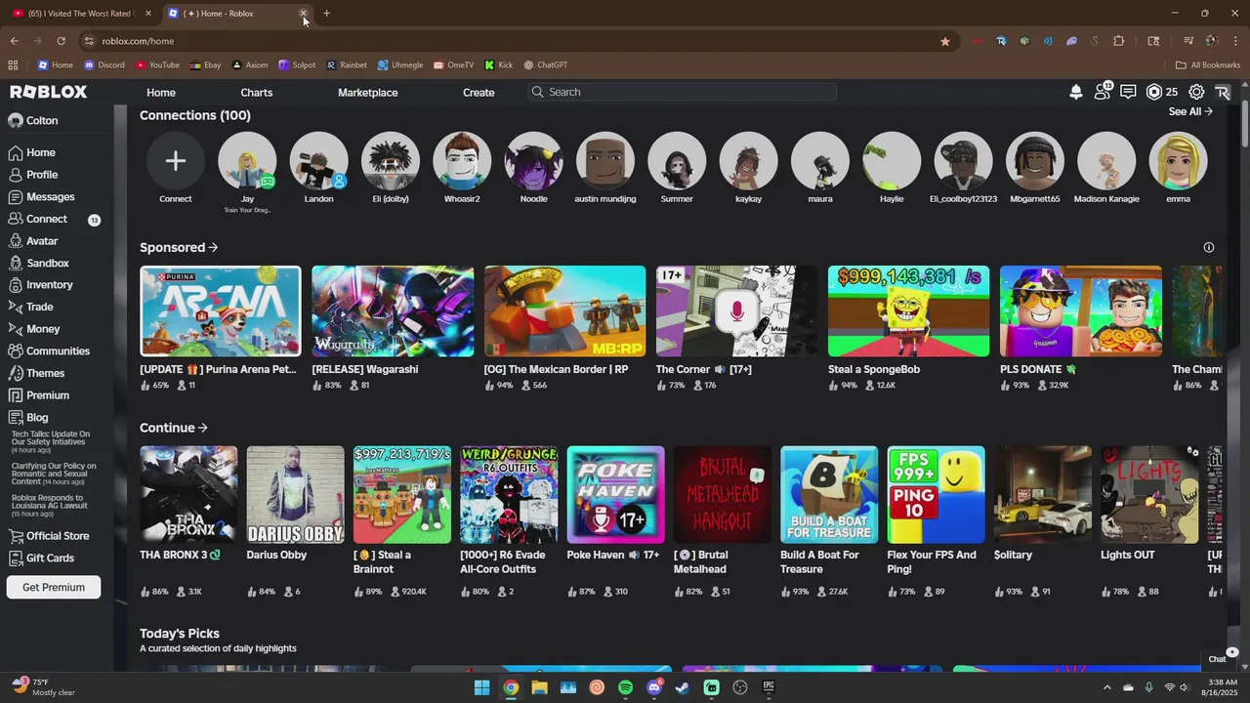Viewport: 1250px width, 703px height.
Task: Open THA BRONX 3 game thumbnail
Action: coord(188,495)
